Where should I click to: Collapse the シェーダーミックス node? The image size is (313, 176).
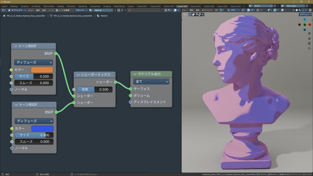click(x=78, y=75)
